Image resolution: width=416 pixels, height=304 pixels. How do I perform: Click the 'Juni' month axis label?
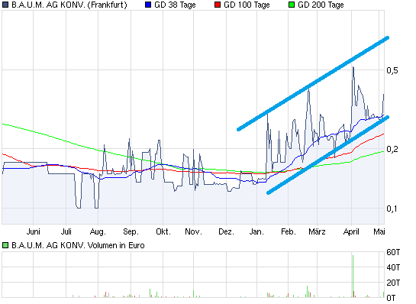point(33,231)
